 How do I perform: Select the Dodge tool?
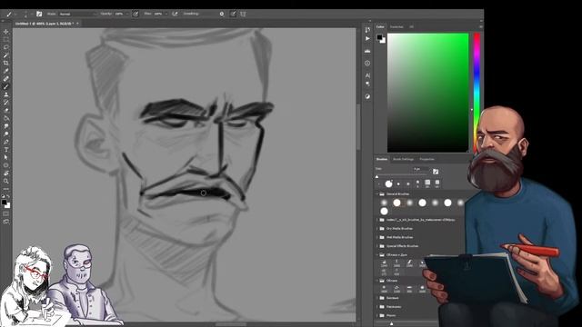click(x=6, y=134)
